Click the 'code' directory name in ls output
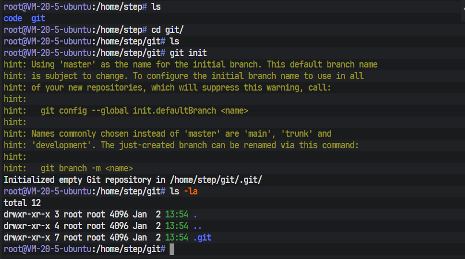 (x=13, y=18)
